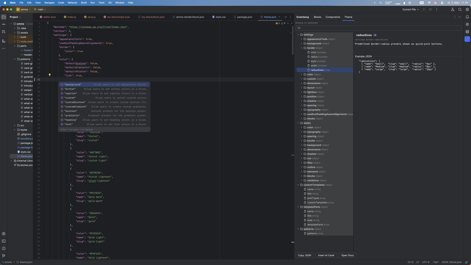This screenshot has width=471, height=265.
Task: Open Code With Me add-user icon
Action: [x=453, y=9]
